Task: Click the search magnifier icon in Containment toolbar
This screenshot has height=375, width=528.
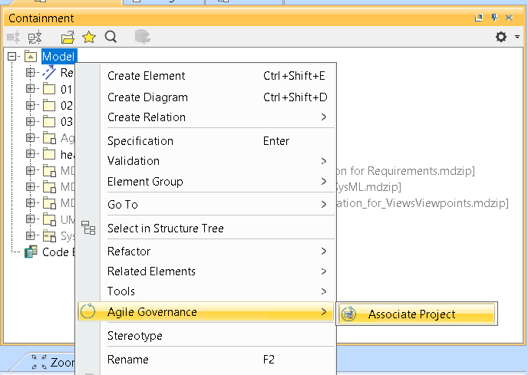Action: tap(111, 37)
